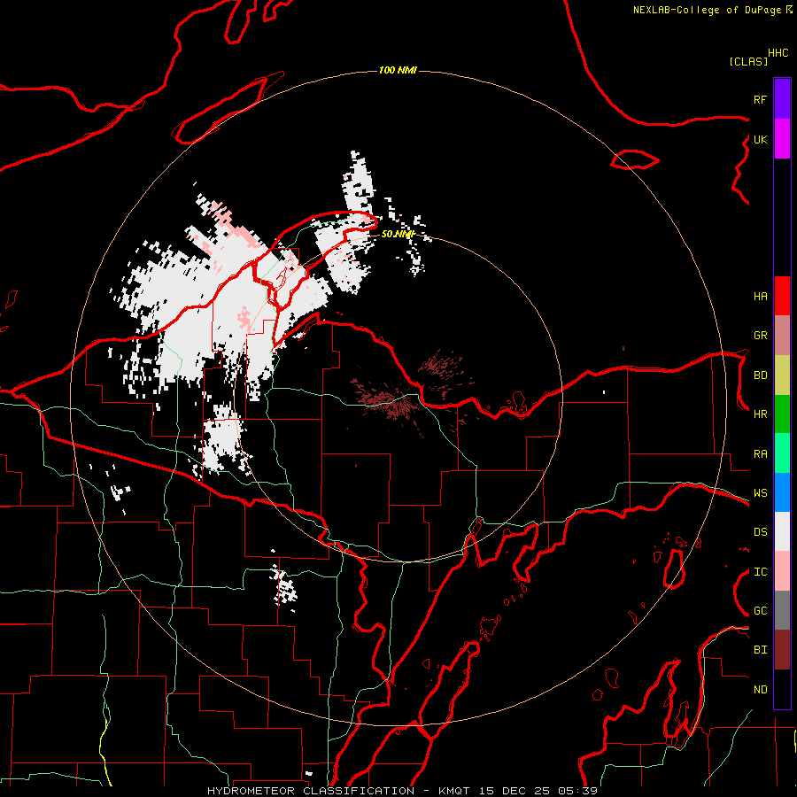Viewport: 797px width, 797px height.
Task: Click the "100 NMI" range ring label
Action: 398,70
